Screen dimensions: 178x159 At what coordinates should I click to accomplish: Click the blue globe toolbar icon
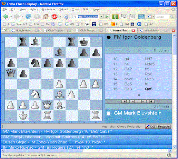pyautogui.click(x=141, y=17)
